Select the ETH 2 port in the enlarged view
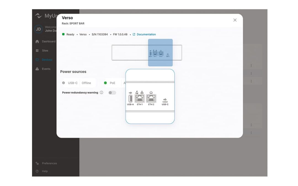 151,98
